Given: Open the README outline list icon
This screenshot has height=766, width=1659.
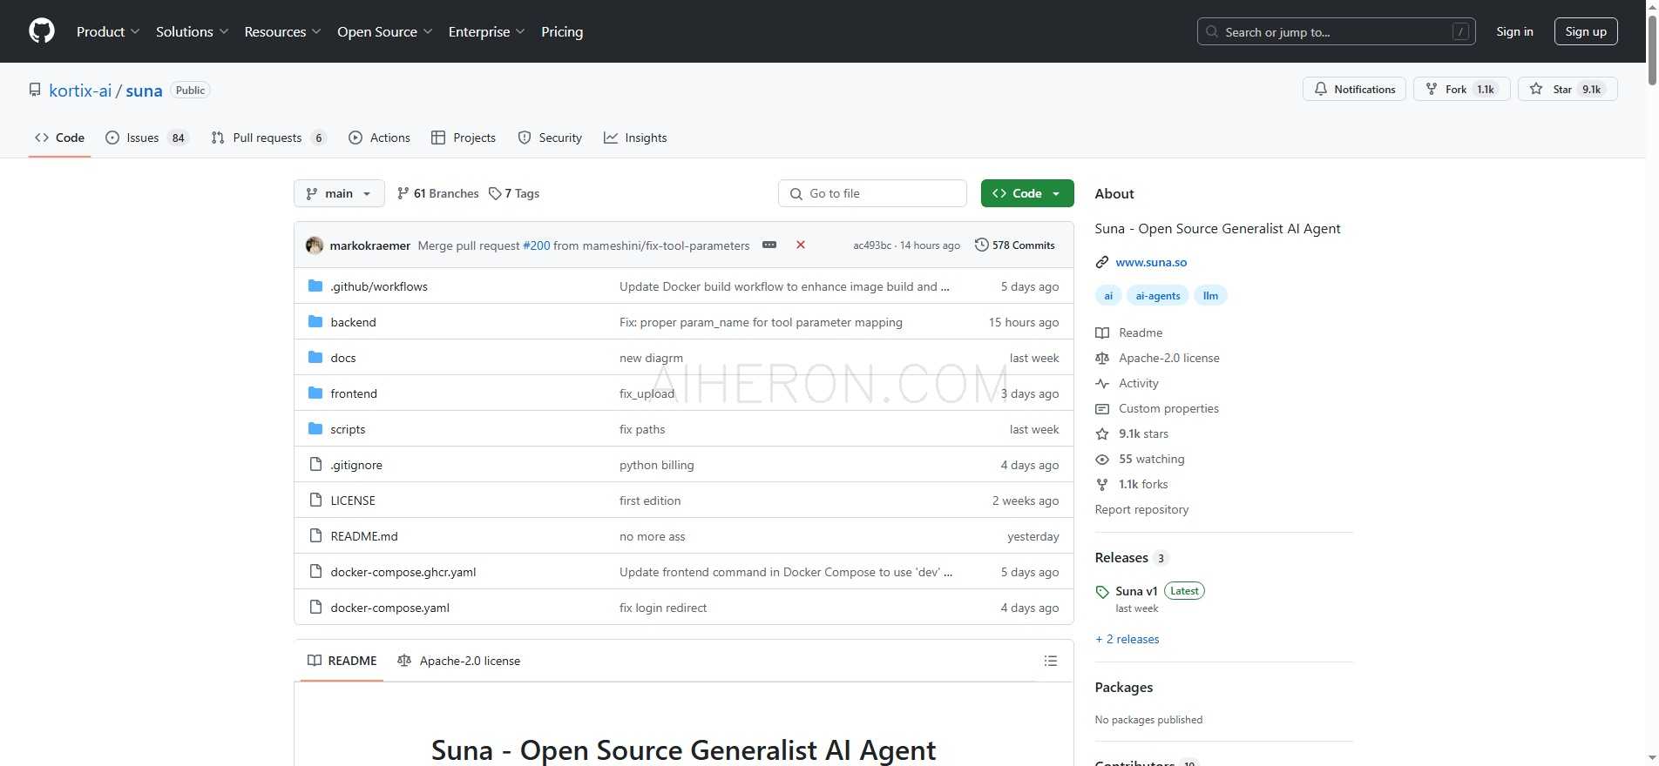Looking at the screenshot, I should point(1051,661).
